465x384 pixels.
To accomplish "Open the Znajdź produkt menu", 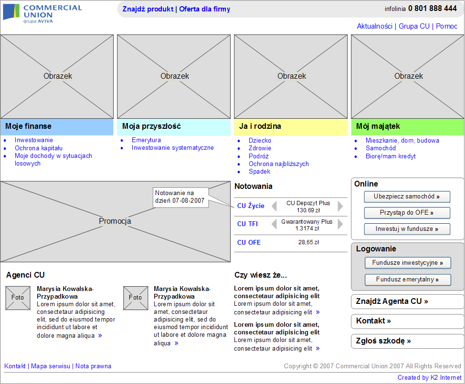I will point(148,9).
